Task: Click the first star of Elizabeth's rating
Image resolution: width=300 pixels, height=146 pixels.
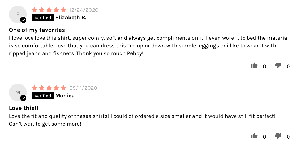Action: [35, 10]
